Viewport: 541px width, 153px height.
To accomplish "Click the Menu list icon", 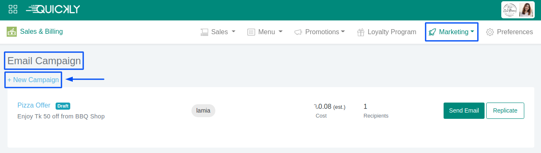I will [251, 32].
